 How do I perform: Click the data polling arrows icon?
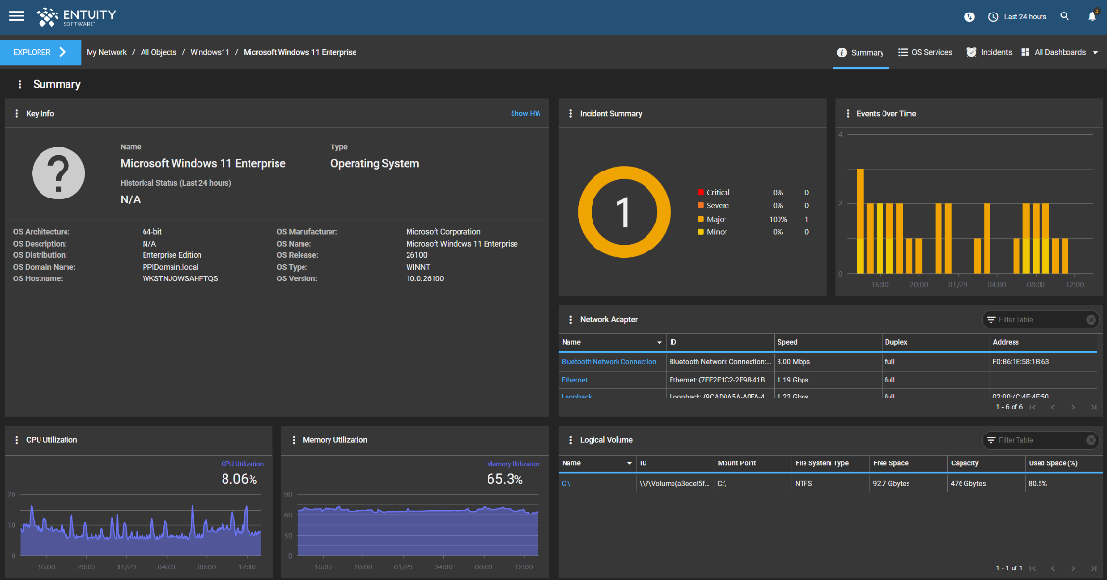tap(969, 16)
